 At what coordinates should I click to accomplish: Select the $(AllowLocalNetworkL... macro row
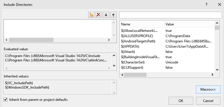click(167, 31)
